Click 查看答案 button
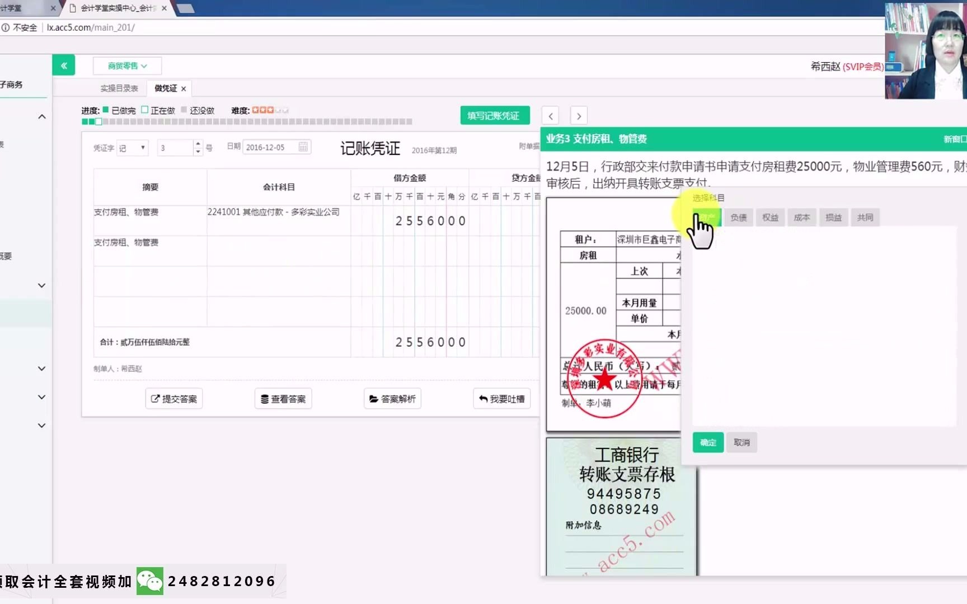This screenshot has width=967, height=604. (x=283, y=399)
